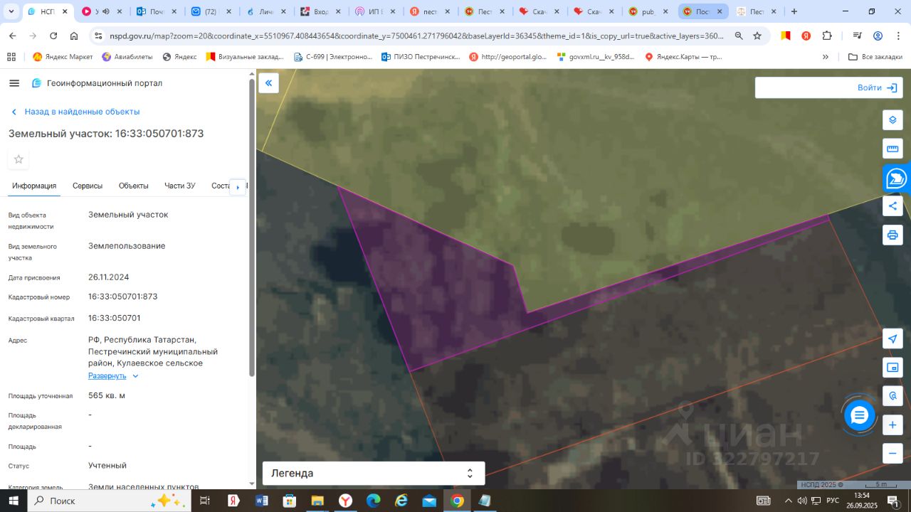Image resolution: width=911 pixels, height=512 pixels.
Task: Add the land parcel to favorites star
Action: coord(19,159)
